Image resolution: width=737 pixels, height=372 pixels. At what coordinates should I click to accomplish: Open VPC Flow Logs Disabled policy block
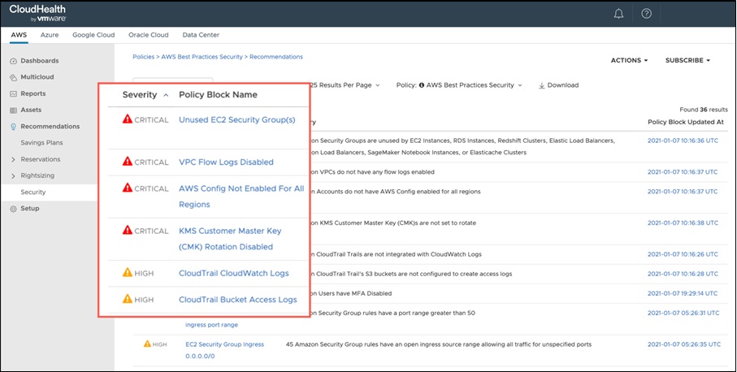click(226, 162)
